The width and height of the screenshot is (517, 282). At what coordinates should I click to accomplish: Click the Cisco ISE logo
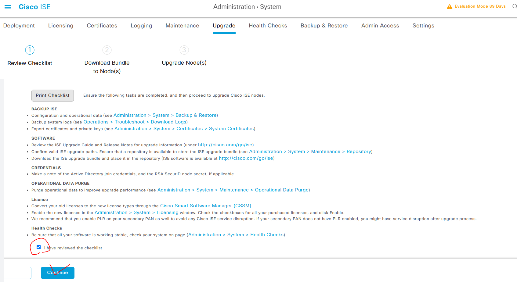[34, 7]
